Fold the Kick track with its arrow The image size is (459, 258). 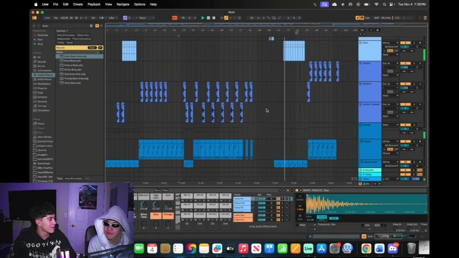point(360,43)
